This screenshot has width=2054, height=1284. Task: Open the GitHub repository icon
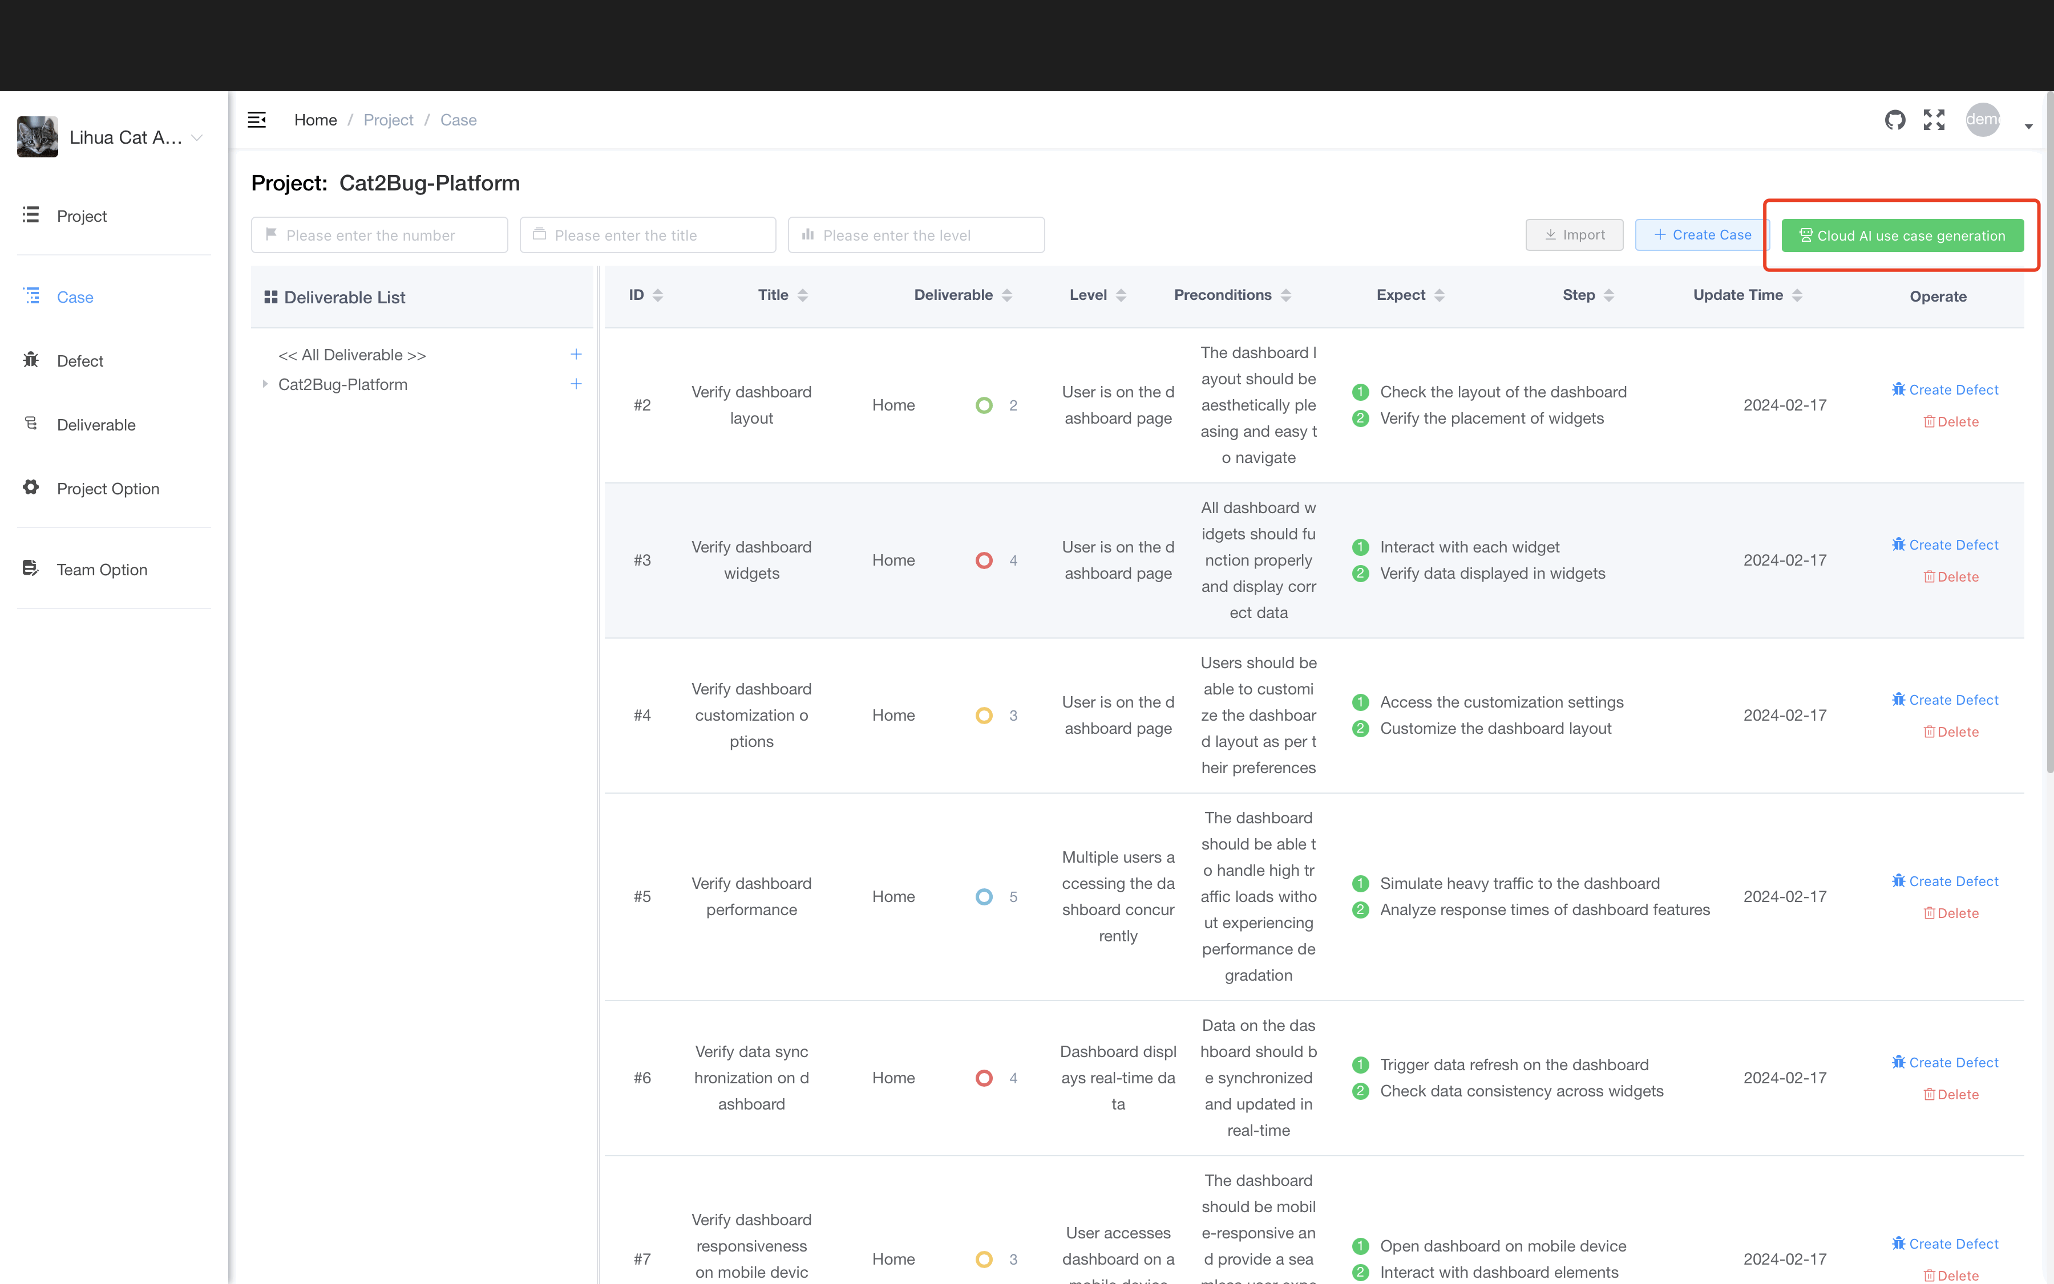point(1895,120)
